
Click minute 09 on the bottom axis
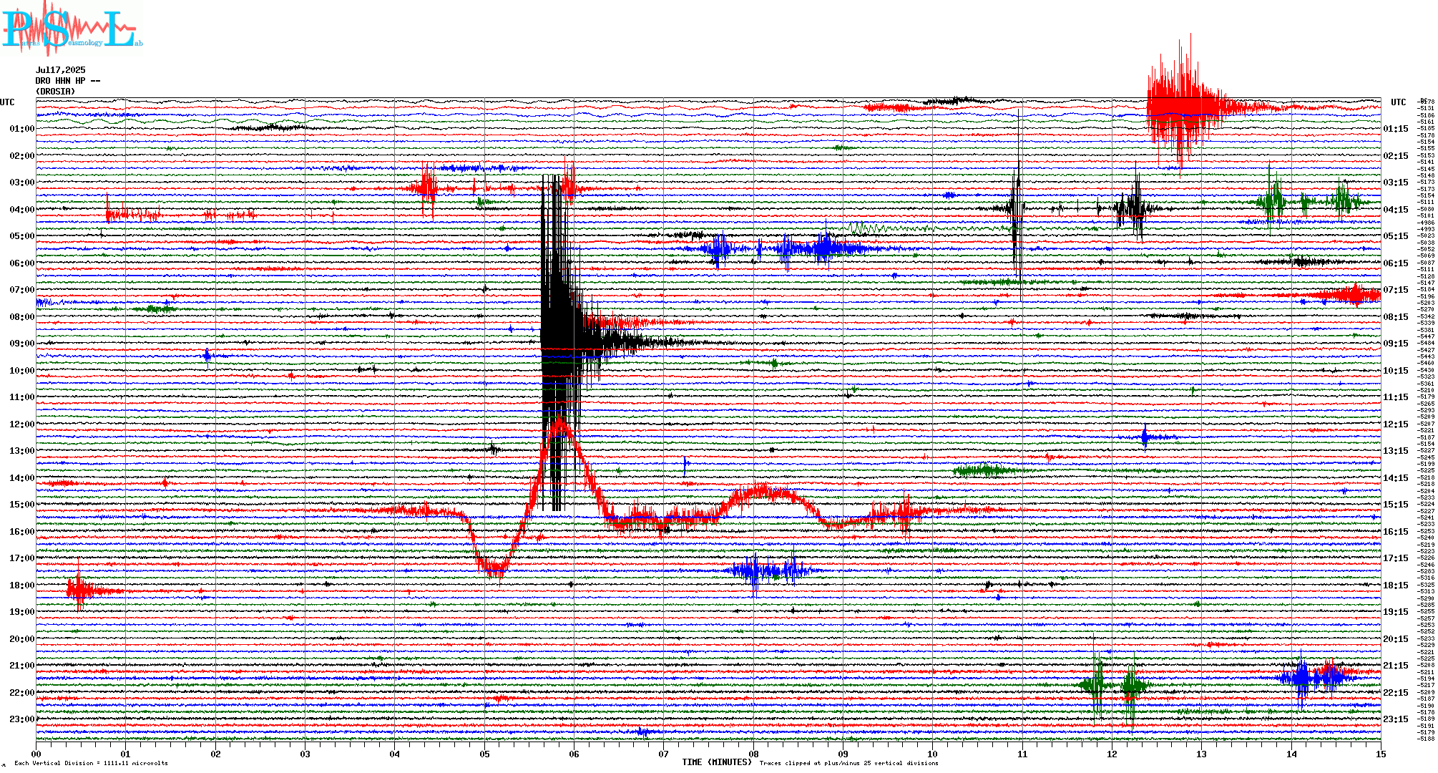coord(843,754)
